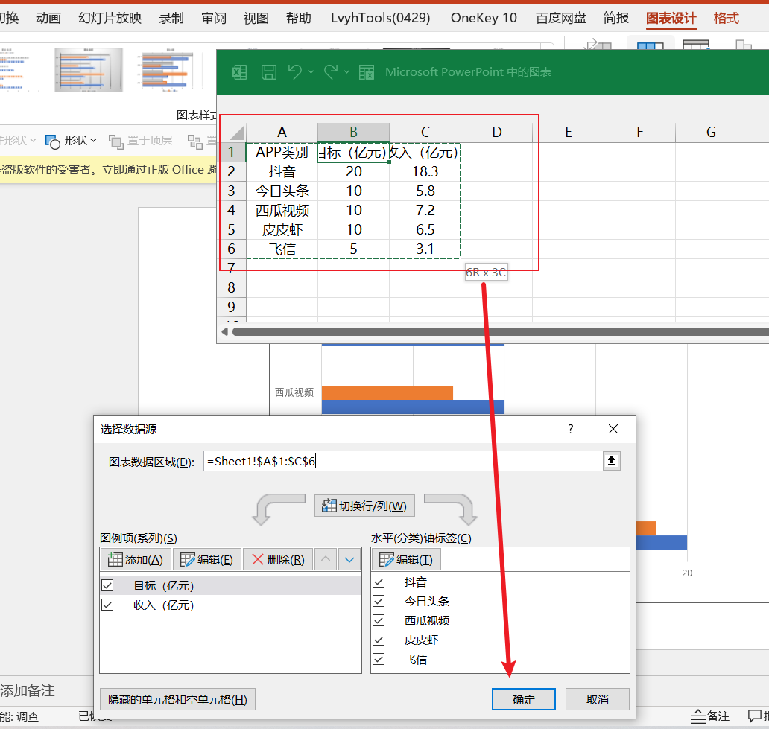Click the select-all corner of the sheet
This screenshot has height=729, width=769.
233,133
